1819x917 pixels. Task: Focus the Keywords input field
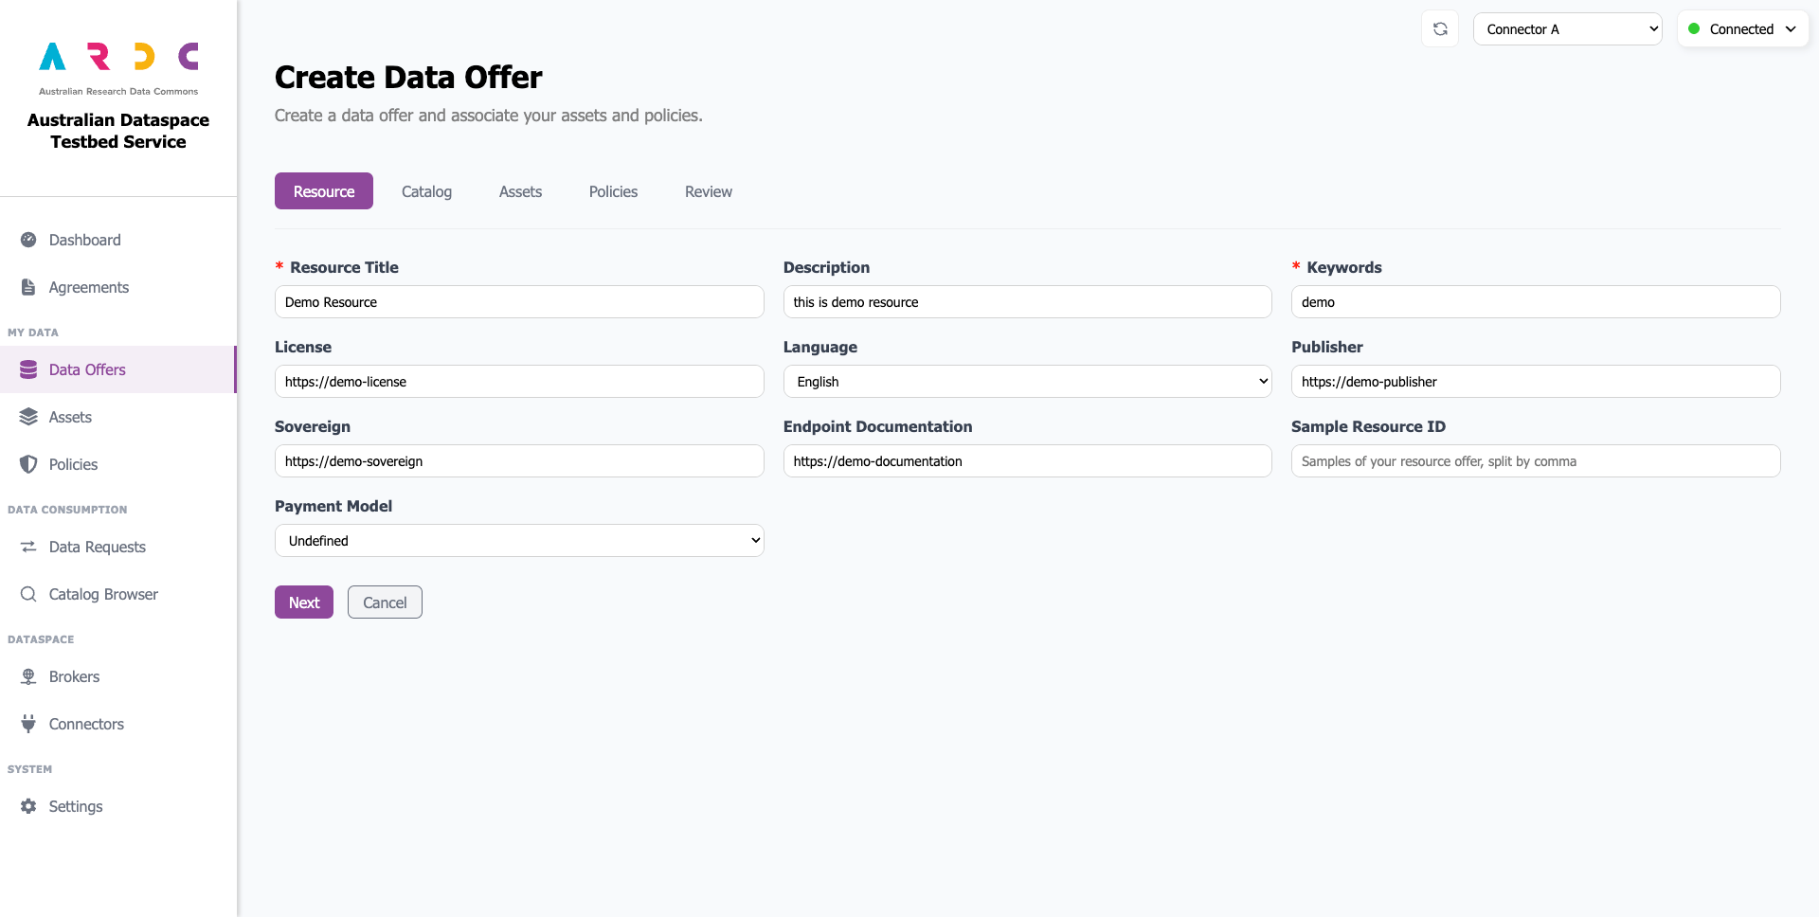coord(1536,302)
